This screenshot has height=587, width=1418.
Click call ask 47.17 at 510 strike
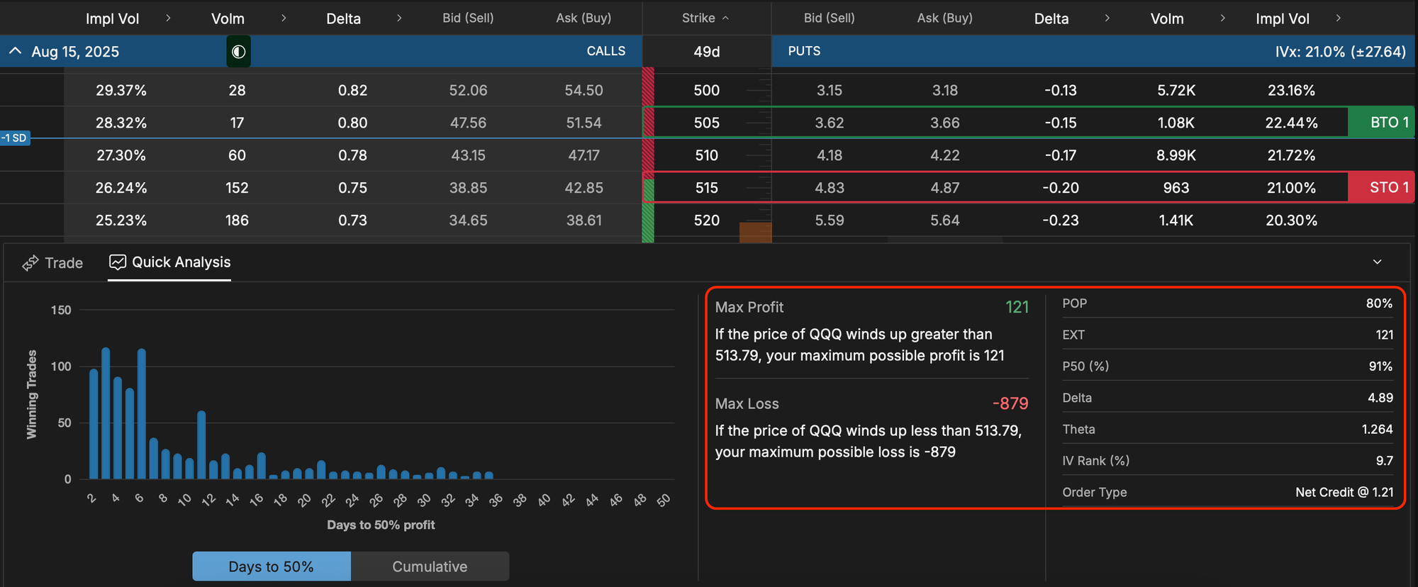(584, 155)
